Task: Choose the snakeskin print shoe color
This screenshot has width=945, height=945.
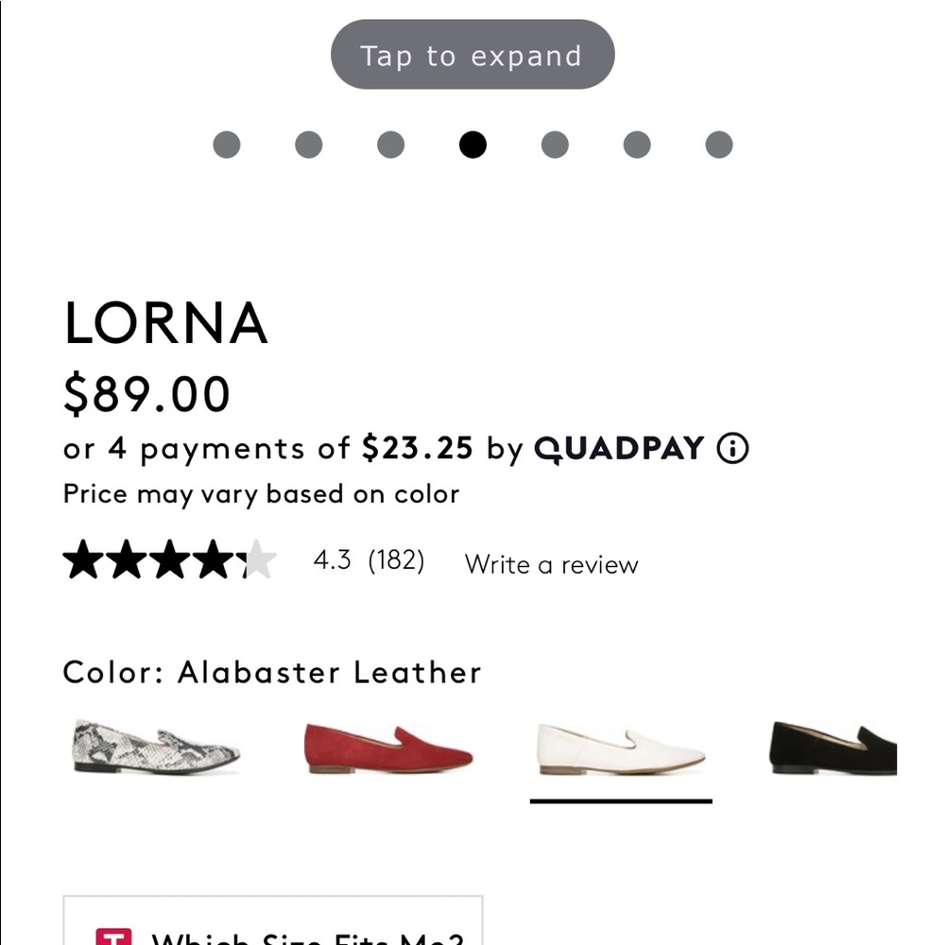Action: click(156, 747)
